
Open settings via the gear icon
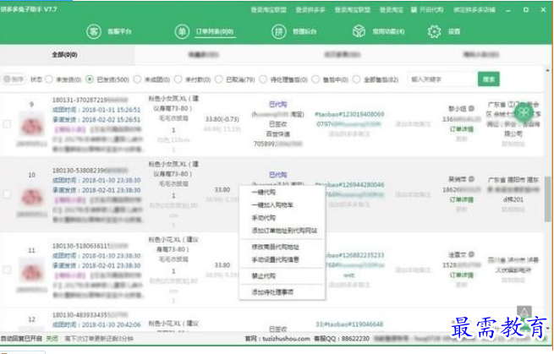(x=434, y=31)
